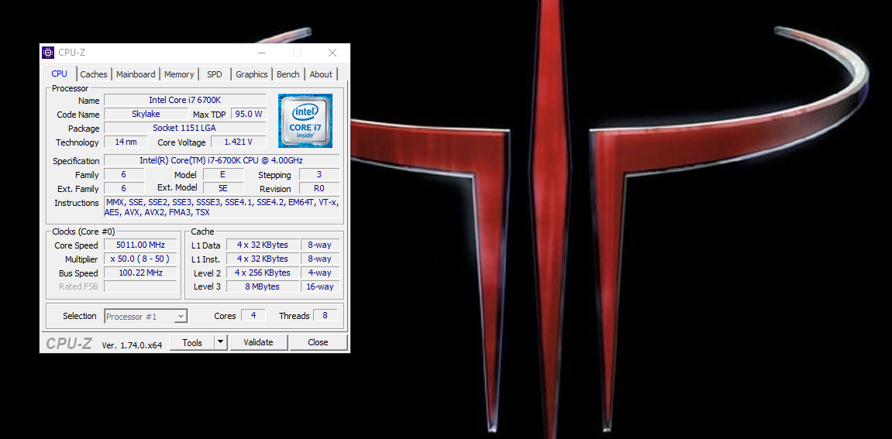The image size is (892, 439).
Task: Click the Level 3 size '8 MBytes'
Action: (x=262, y=286)
